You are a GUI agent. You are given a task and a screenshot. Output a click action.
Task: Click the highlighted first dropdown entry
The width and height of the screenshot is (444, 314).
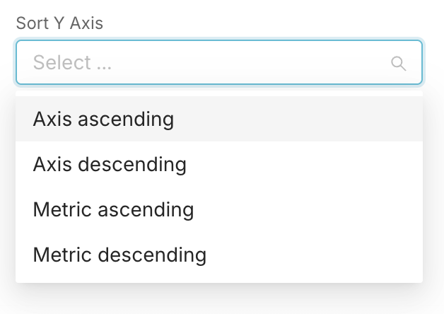pyautogui.click(x=219, y=119)
